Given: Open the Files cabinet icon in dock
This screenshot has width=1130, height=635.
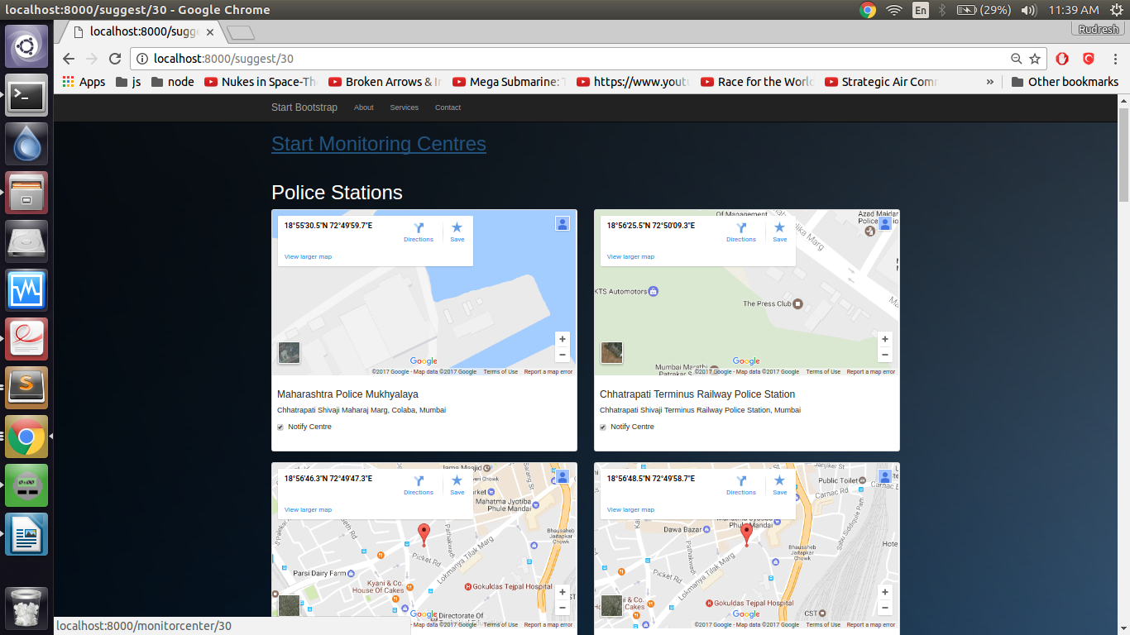Looking at the screenshot, I should pyautogui.click(x=26, y=193).
